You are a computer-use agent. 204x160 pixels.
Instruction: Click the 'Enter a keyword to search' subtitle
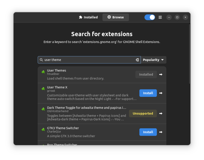coord(102,42)
